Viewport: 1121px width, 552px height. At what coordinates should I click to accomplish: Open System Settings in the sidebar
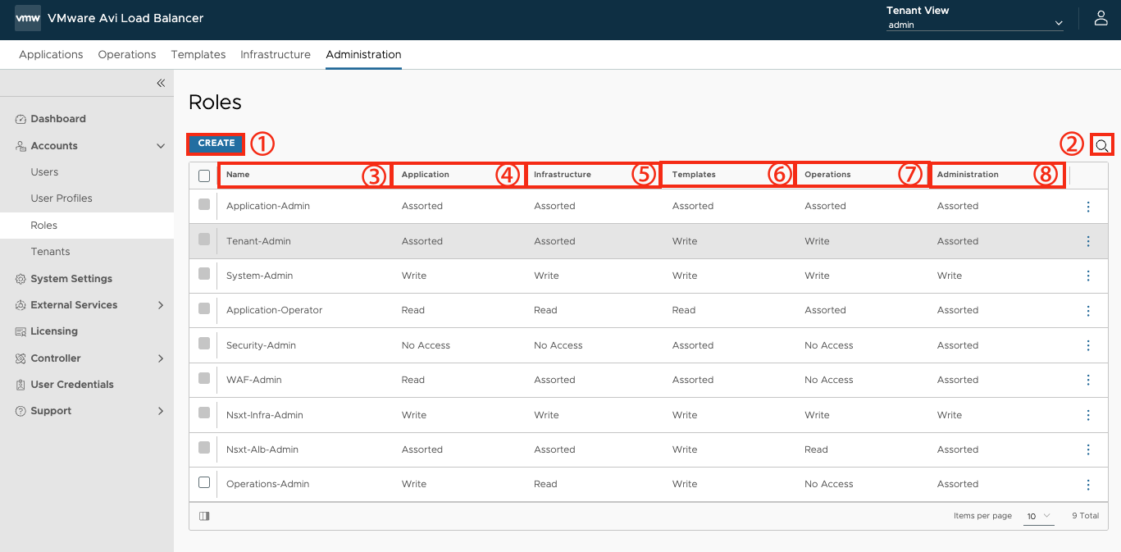pos(71,279)
